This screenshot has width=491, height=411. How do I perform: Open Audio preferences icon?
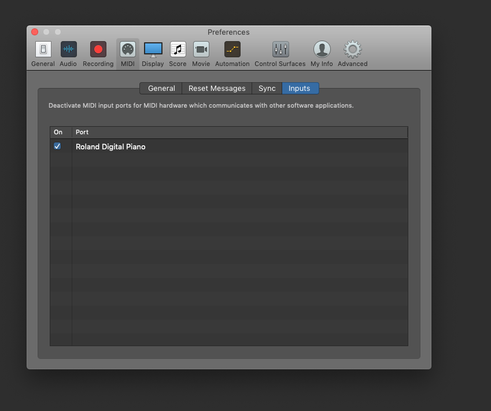[x=68, y=49]
